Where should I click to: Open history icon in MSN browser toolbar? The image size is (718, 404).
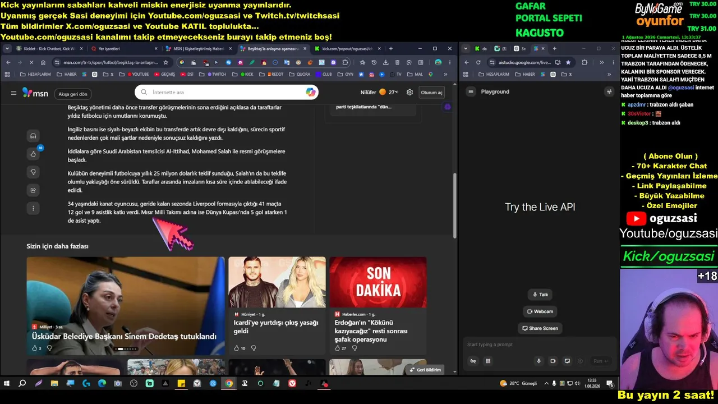coord(374,62)
